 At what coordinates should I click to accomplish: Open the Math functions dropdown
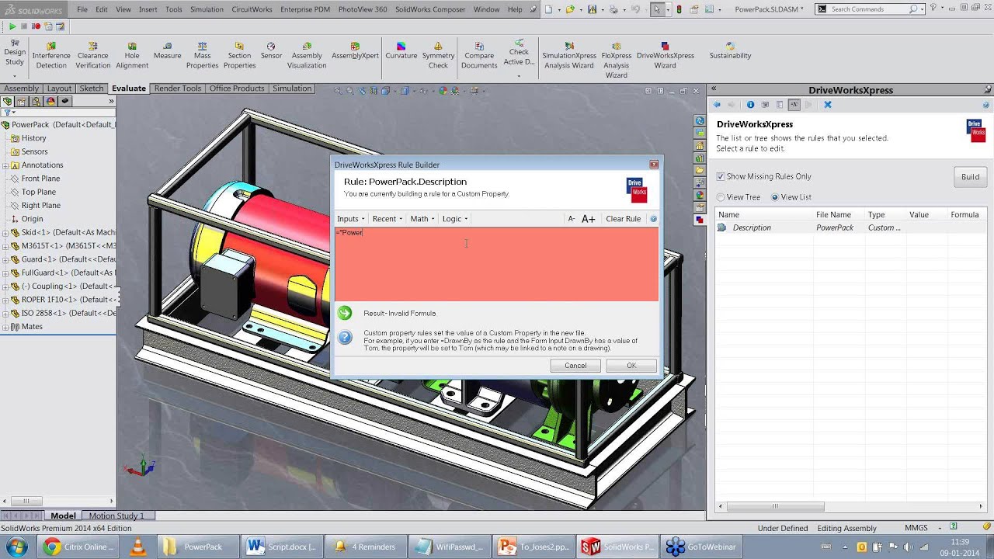[422, 219]
